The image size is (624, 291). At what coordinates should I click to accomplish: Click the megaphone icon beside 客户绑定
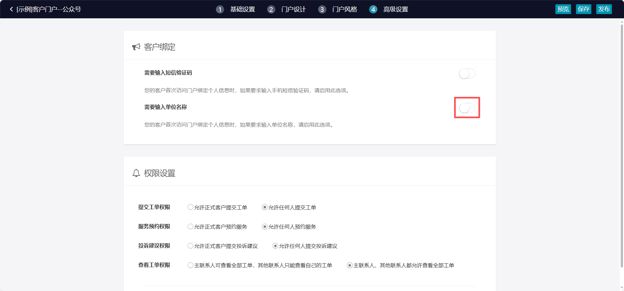coord(136,47)
